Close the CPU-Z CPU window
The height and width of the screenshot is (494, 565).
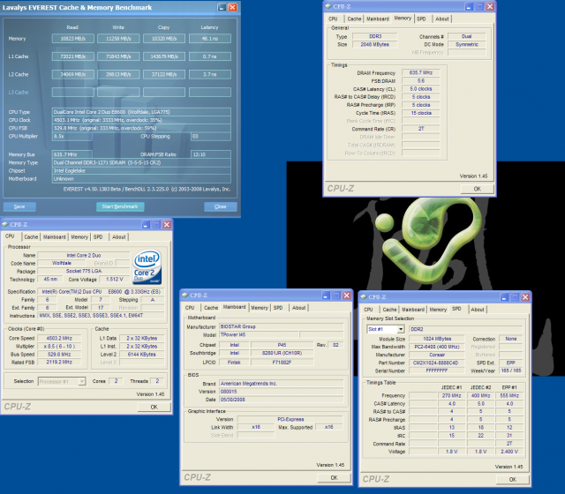tap(167, 225)
